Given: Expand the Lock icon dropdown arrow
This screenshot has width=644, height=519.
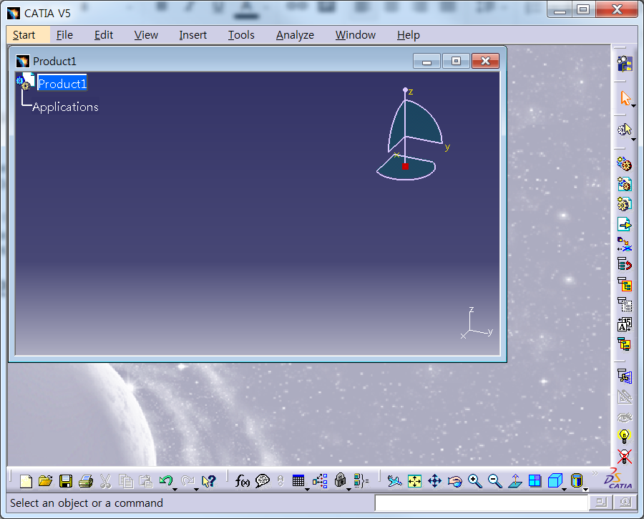Looking at the screenshot, I should tap(348, 489).
